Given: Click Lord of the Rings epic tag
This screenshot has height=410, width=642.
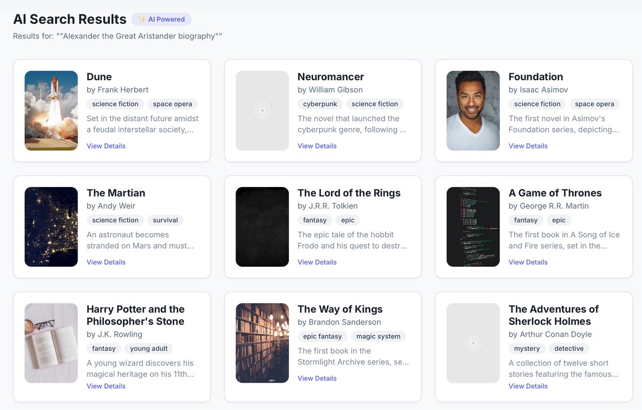Looking at the screenshot, I should pyautogui.click(x=348, y=220).
